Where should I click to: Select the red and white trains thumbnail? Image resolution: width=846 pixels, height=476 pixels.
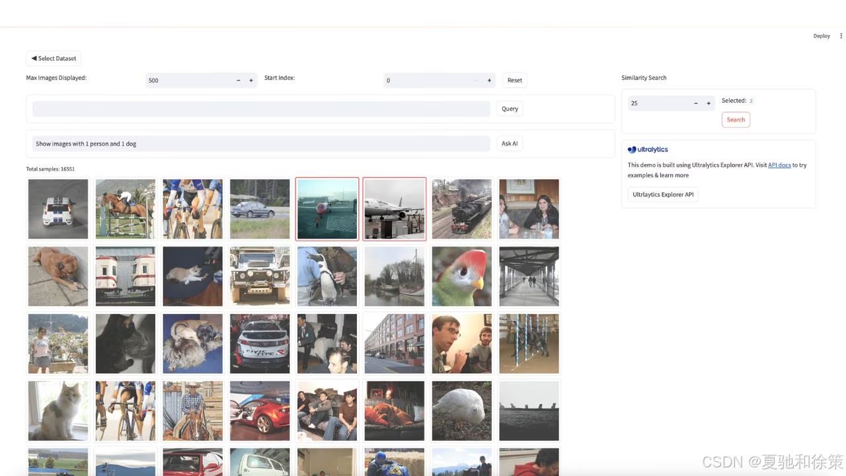point(126,276)
